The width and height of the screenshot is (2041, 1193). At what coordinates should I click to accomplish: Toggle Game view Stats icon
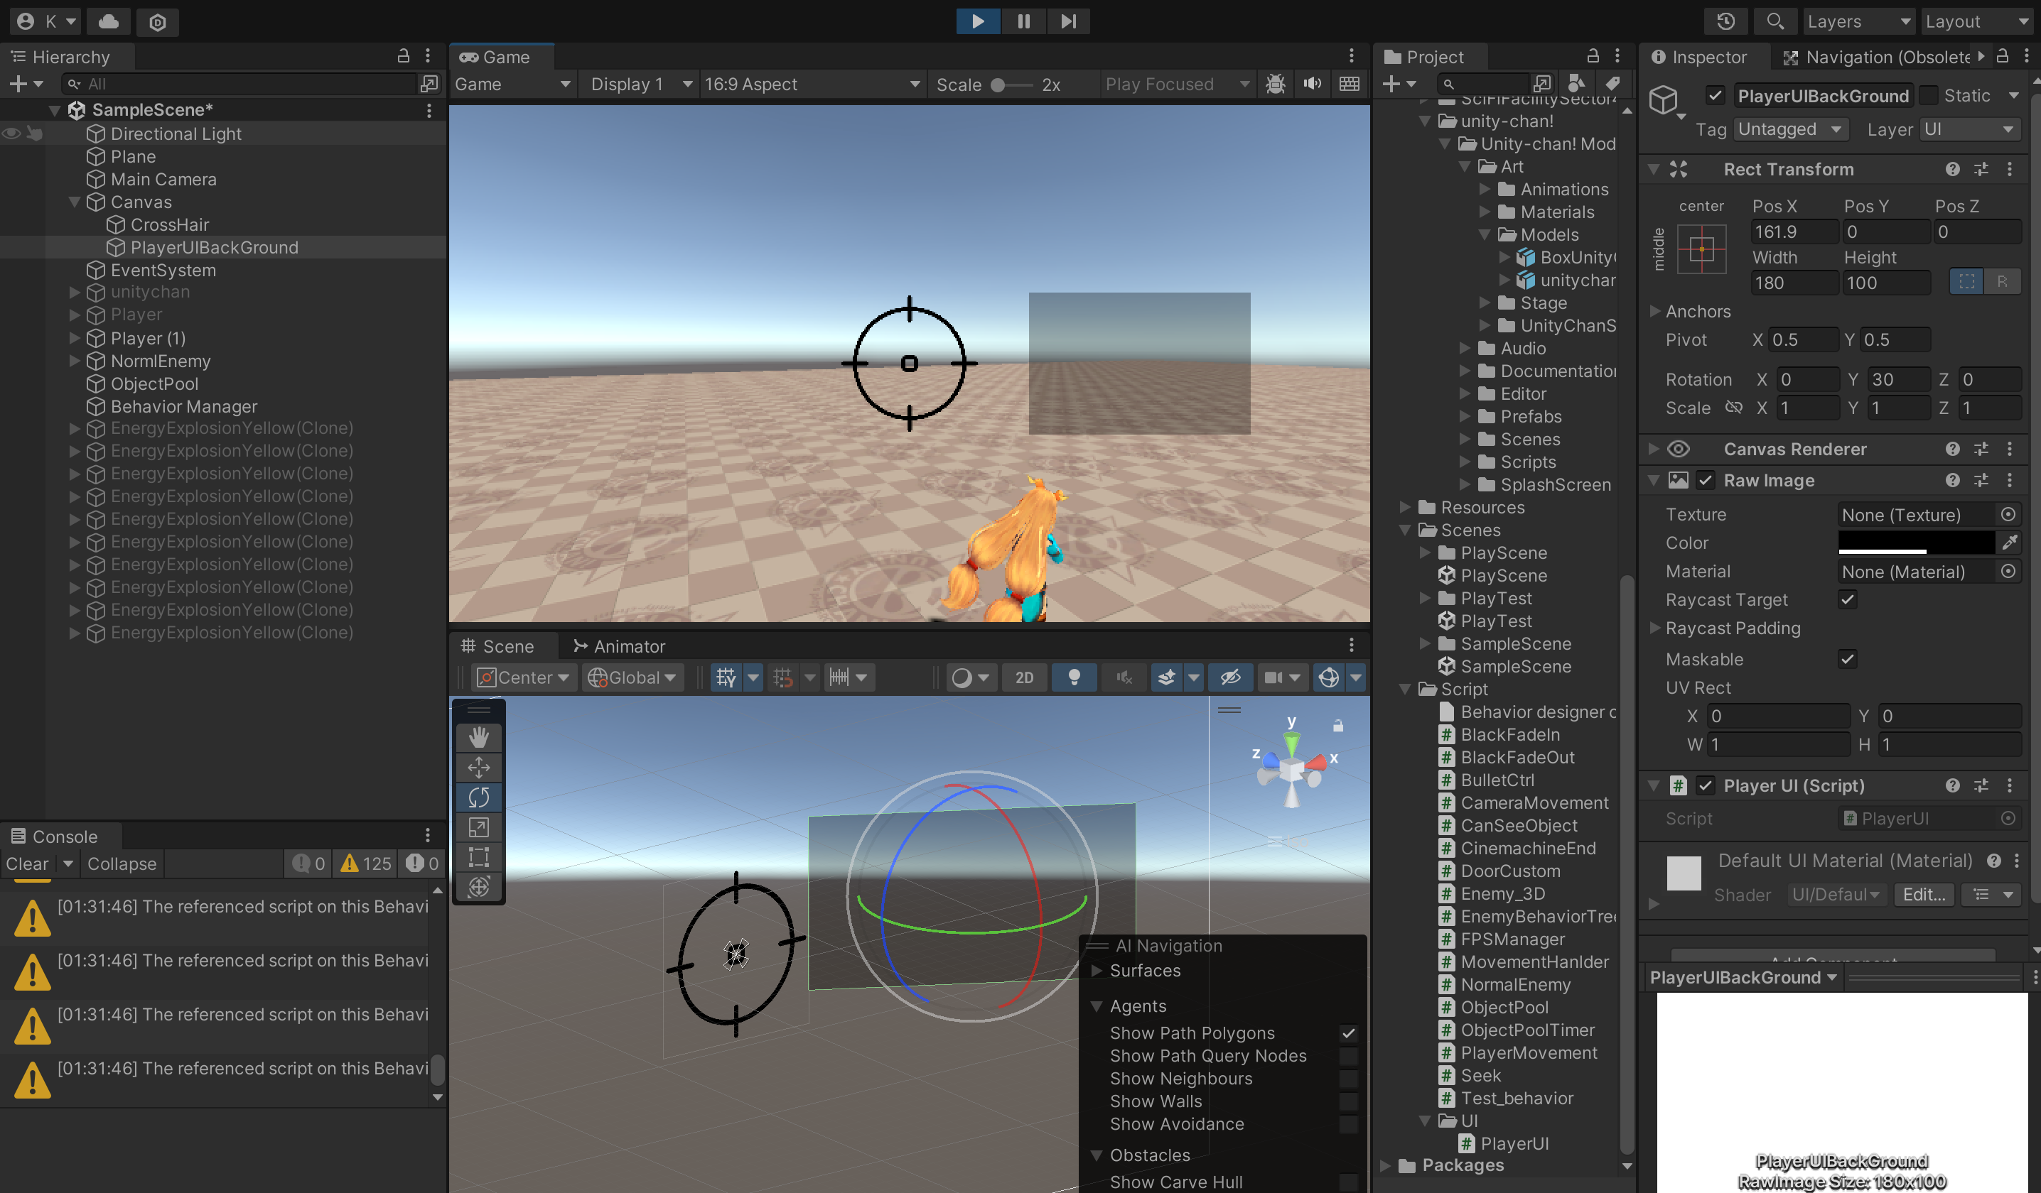(x=1350, y=85)
